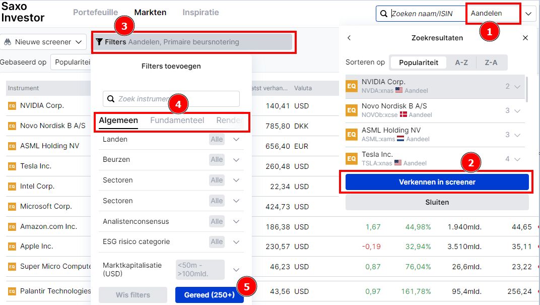Expand the Analistenconsensus filter
Image resolution: width=540 pixels, height=305 pixels.
[236, 222]
